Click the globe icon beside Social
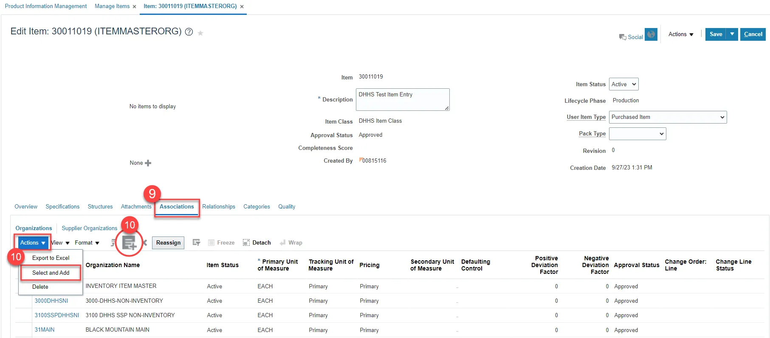Viewport: 770px width, 338px height. (651, 34)
